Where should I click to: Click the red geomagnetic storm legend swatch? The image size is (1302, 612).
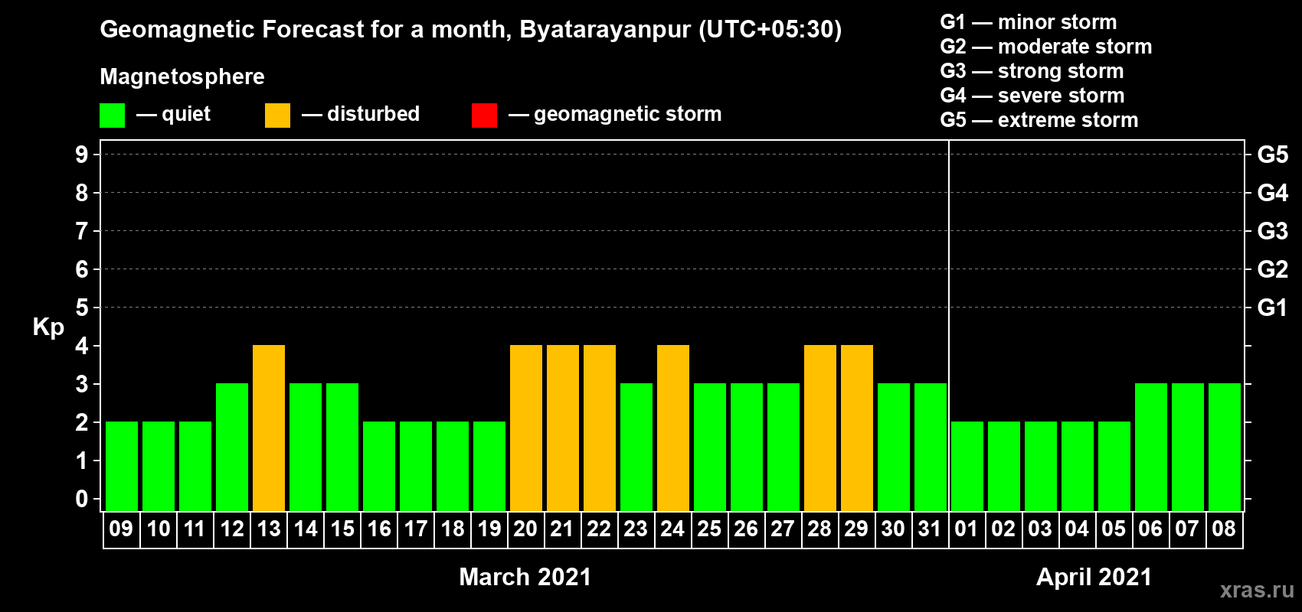[484, 116]
